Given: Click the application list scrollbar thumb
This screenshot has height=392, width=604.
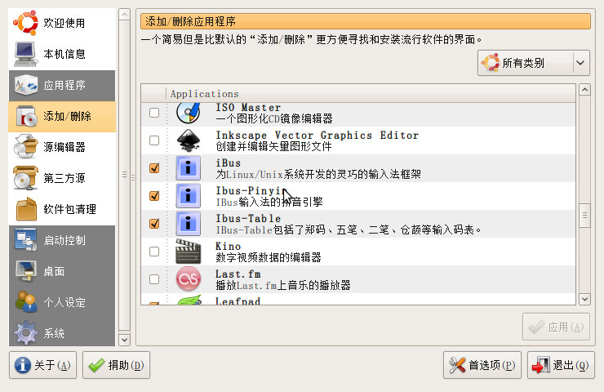Looking at the screenshot, I should coord(584,216).
